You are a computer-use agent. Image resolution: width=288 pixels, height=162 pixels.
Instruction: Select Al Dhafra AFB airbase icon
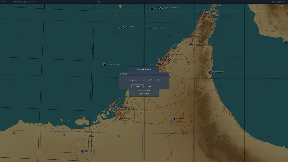pyautogui.click(x=120, y=119)
